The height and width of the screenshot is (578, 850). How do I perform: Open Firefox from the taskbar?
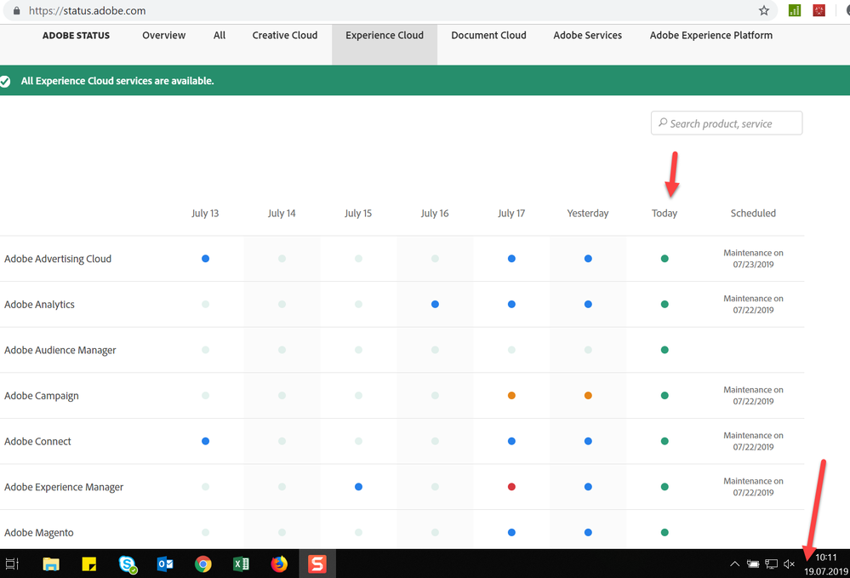[x=279, y=564]
